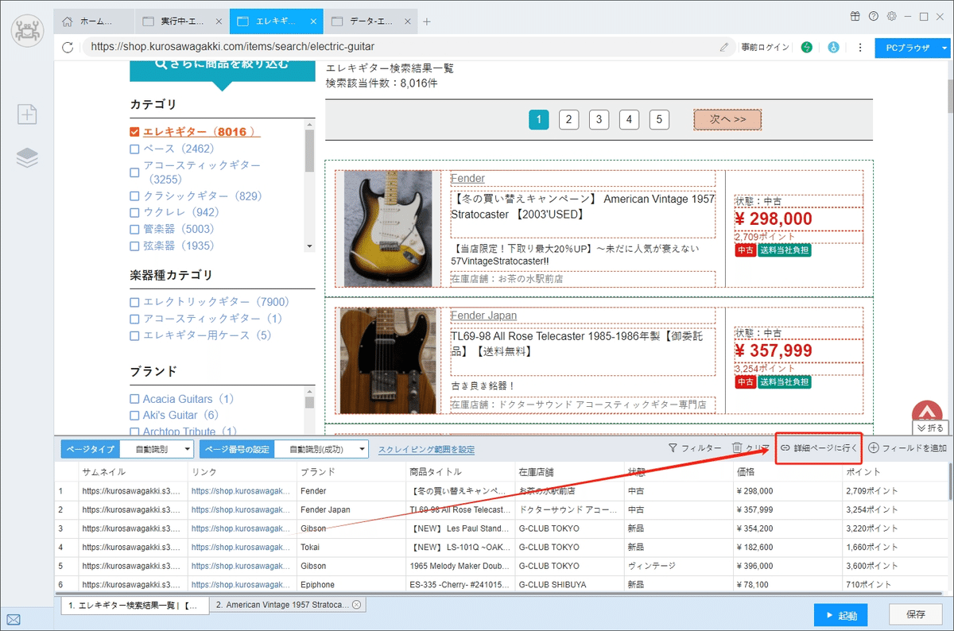Open the stacked layers icon in sidebar
Viewport: 954px width, 631px height.
click(x=28, y=157)
